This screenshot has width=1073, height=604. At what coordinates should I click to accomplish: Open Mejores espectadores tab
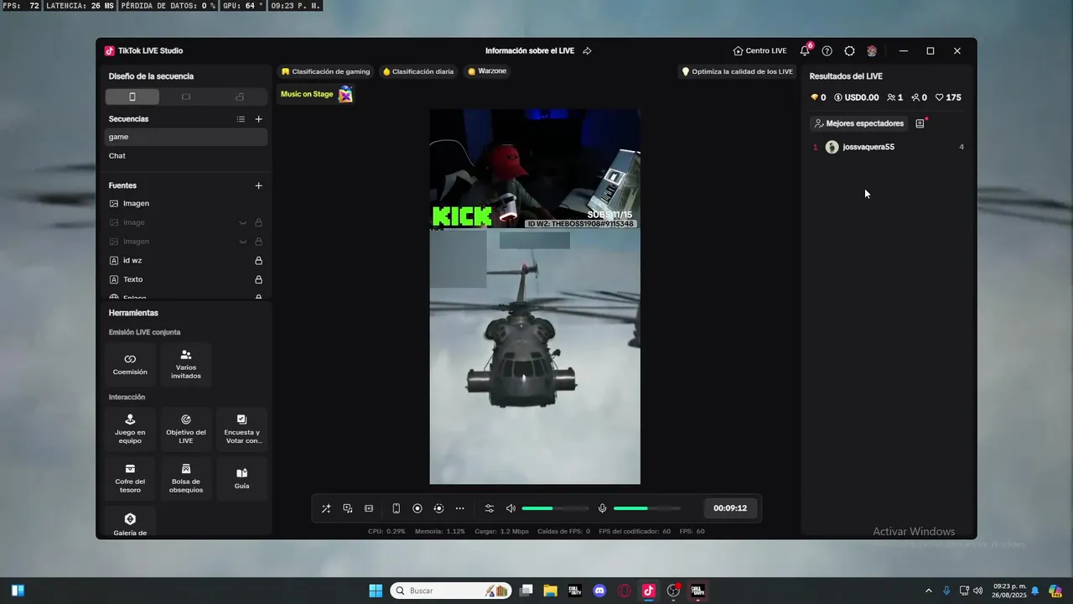pos(858,123)
